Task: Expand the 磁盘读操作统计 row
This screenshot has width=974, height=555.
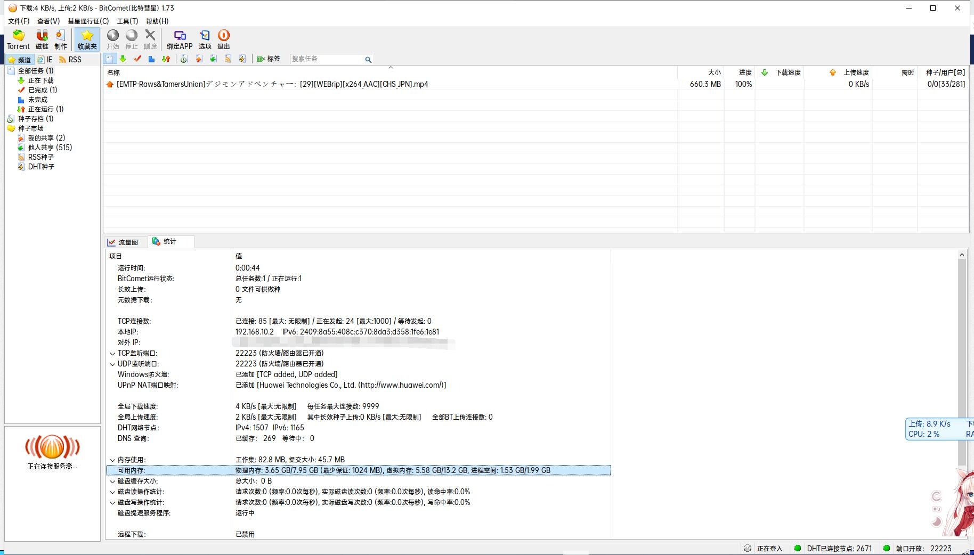Action: tap(112, 492)
